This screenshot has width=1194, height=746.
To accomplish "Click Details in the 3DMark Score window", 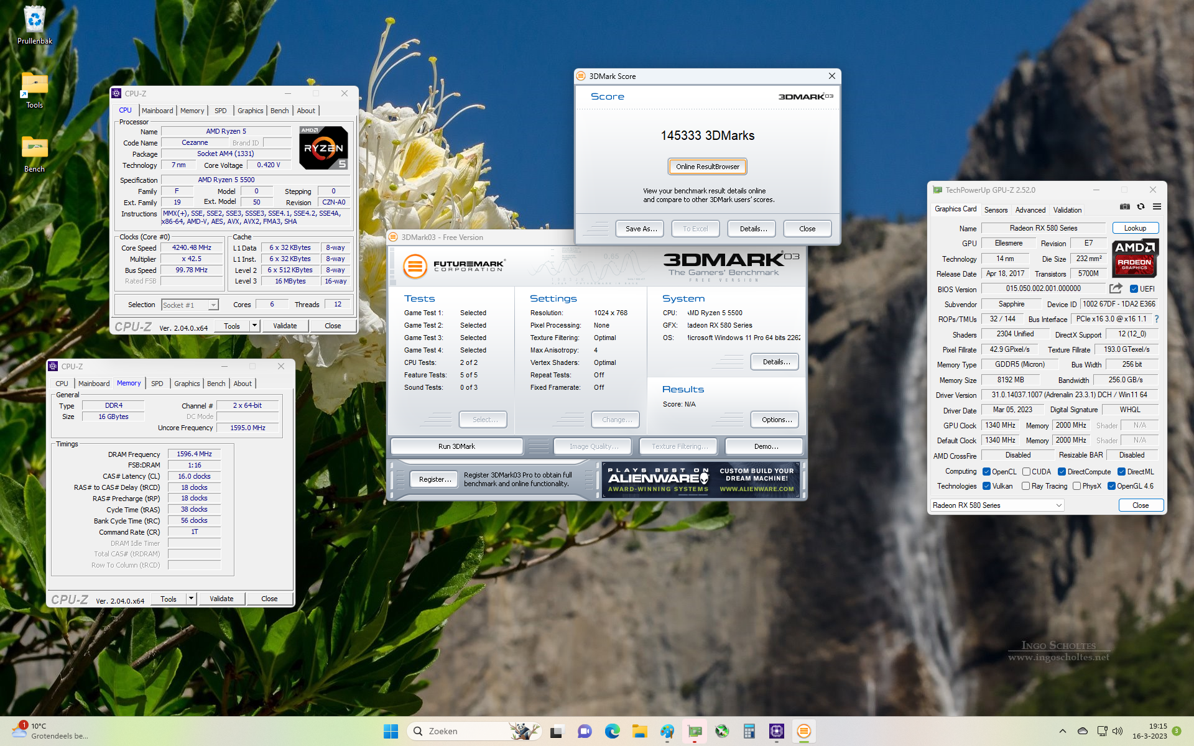I will point(752,229).
